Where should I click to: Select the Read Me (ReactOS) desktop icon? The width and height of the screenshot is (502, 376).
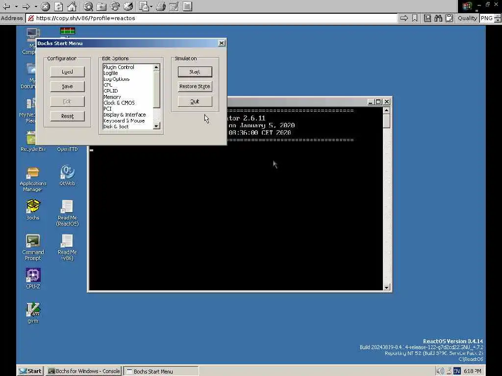(x=67, y=213)
